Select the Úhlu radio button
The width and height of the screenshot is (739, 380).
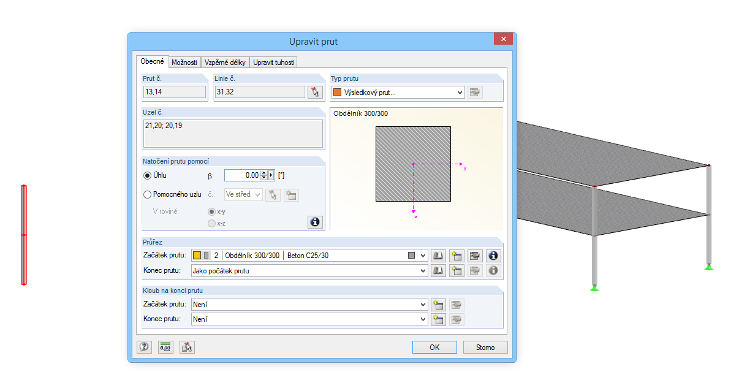pos(147,175)
